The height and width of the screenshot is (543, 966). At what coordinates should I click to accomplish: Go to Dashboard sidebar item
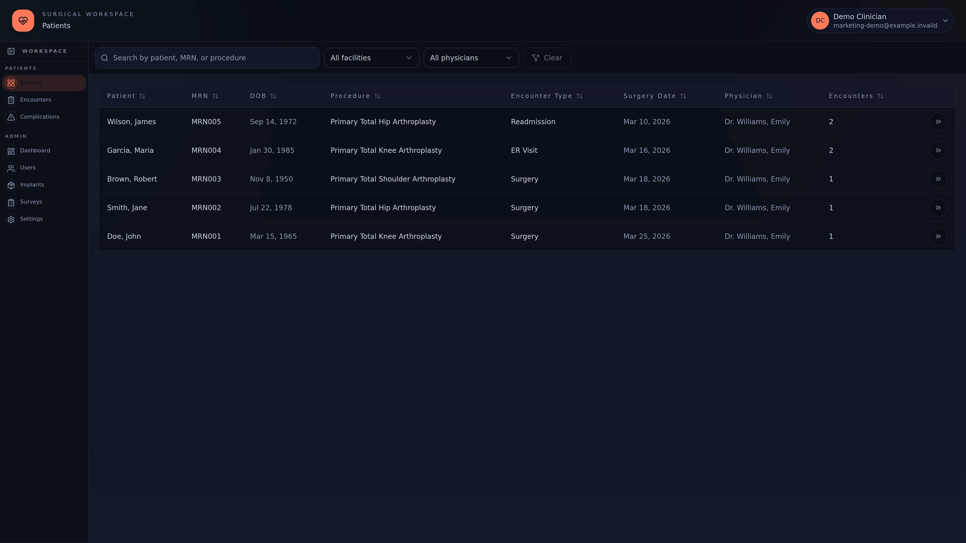point(44,151)
